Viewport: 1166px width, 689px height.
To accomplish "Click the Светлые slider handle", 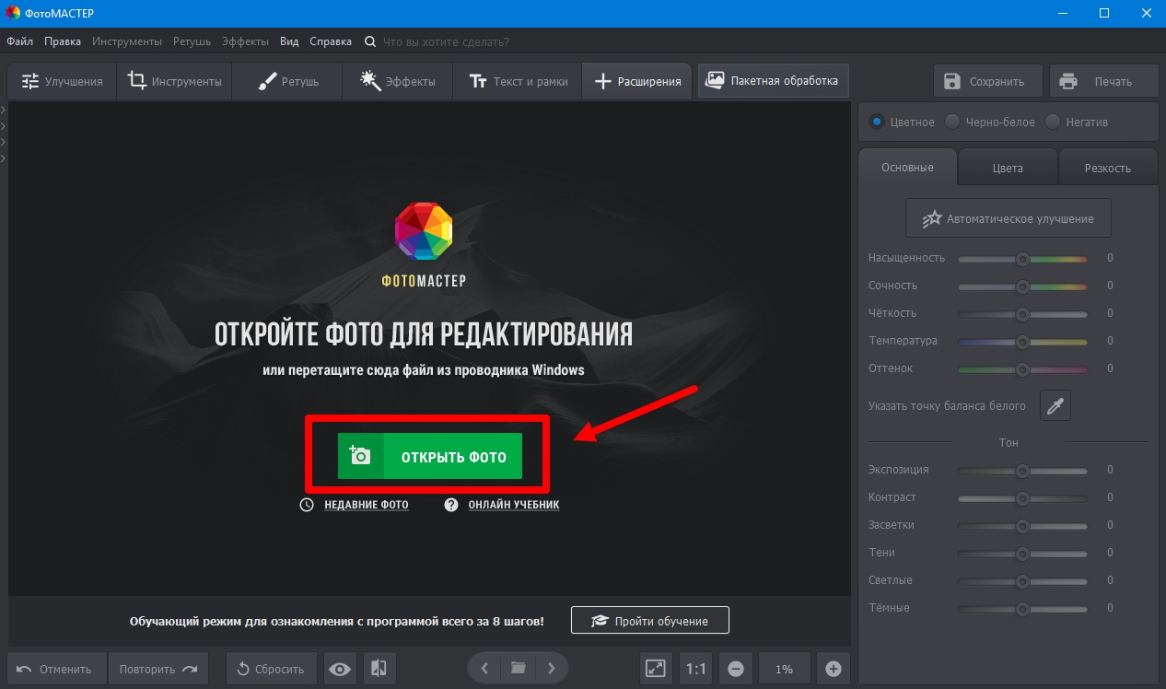I will pyautogui.click(x=1021, y=581).
